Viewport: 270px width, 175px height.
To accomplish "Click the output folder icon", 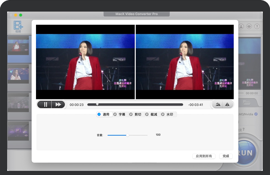I will (x=246, y=103).
